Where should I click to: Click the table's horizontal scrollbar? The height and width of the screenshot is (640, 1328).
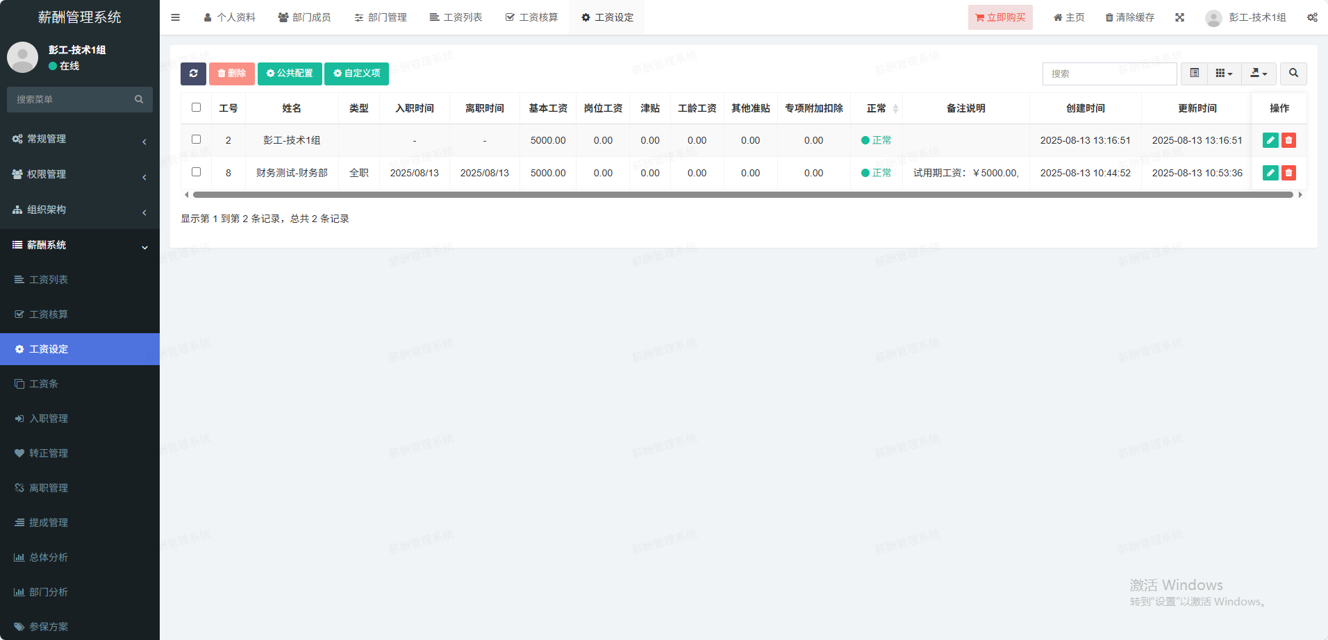point(742,195)
